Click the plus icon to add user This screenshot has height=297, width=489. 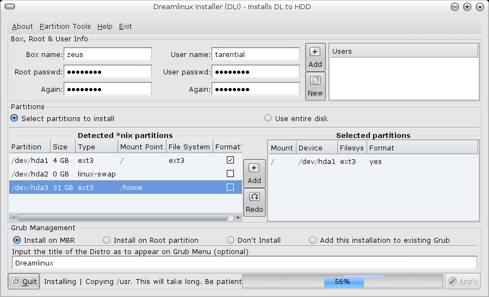(315, 52)
